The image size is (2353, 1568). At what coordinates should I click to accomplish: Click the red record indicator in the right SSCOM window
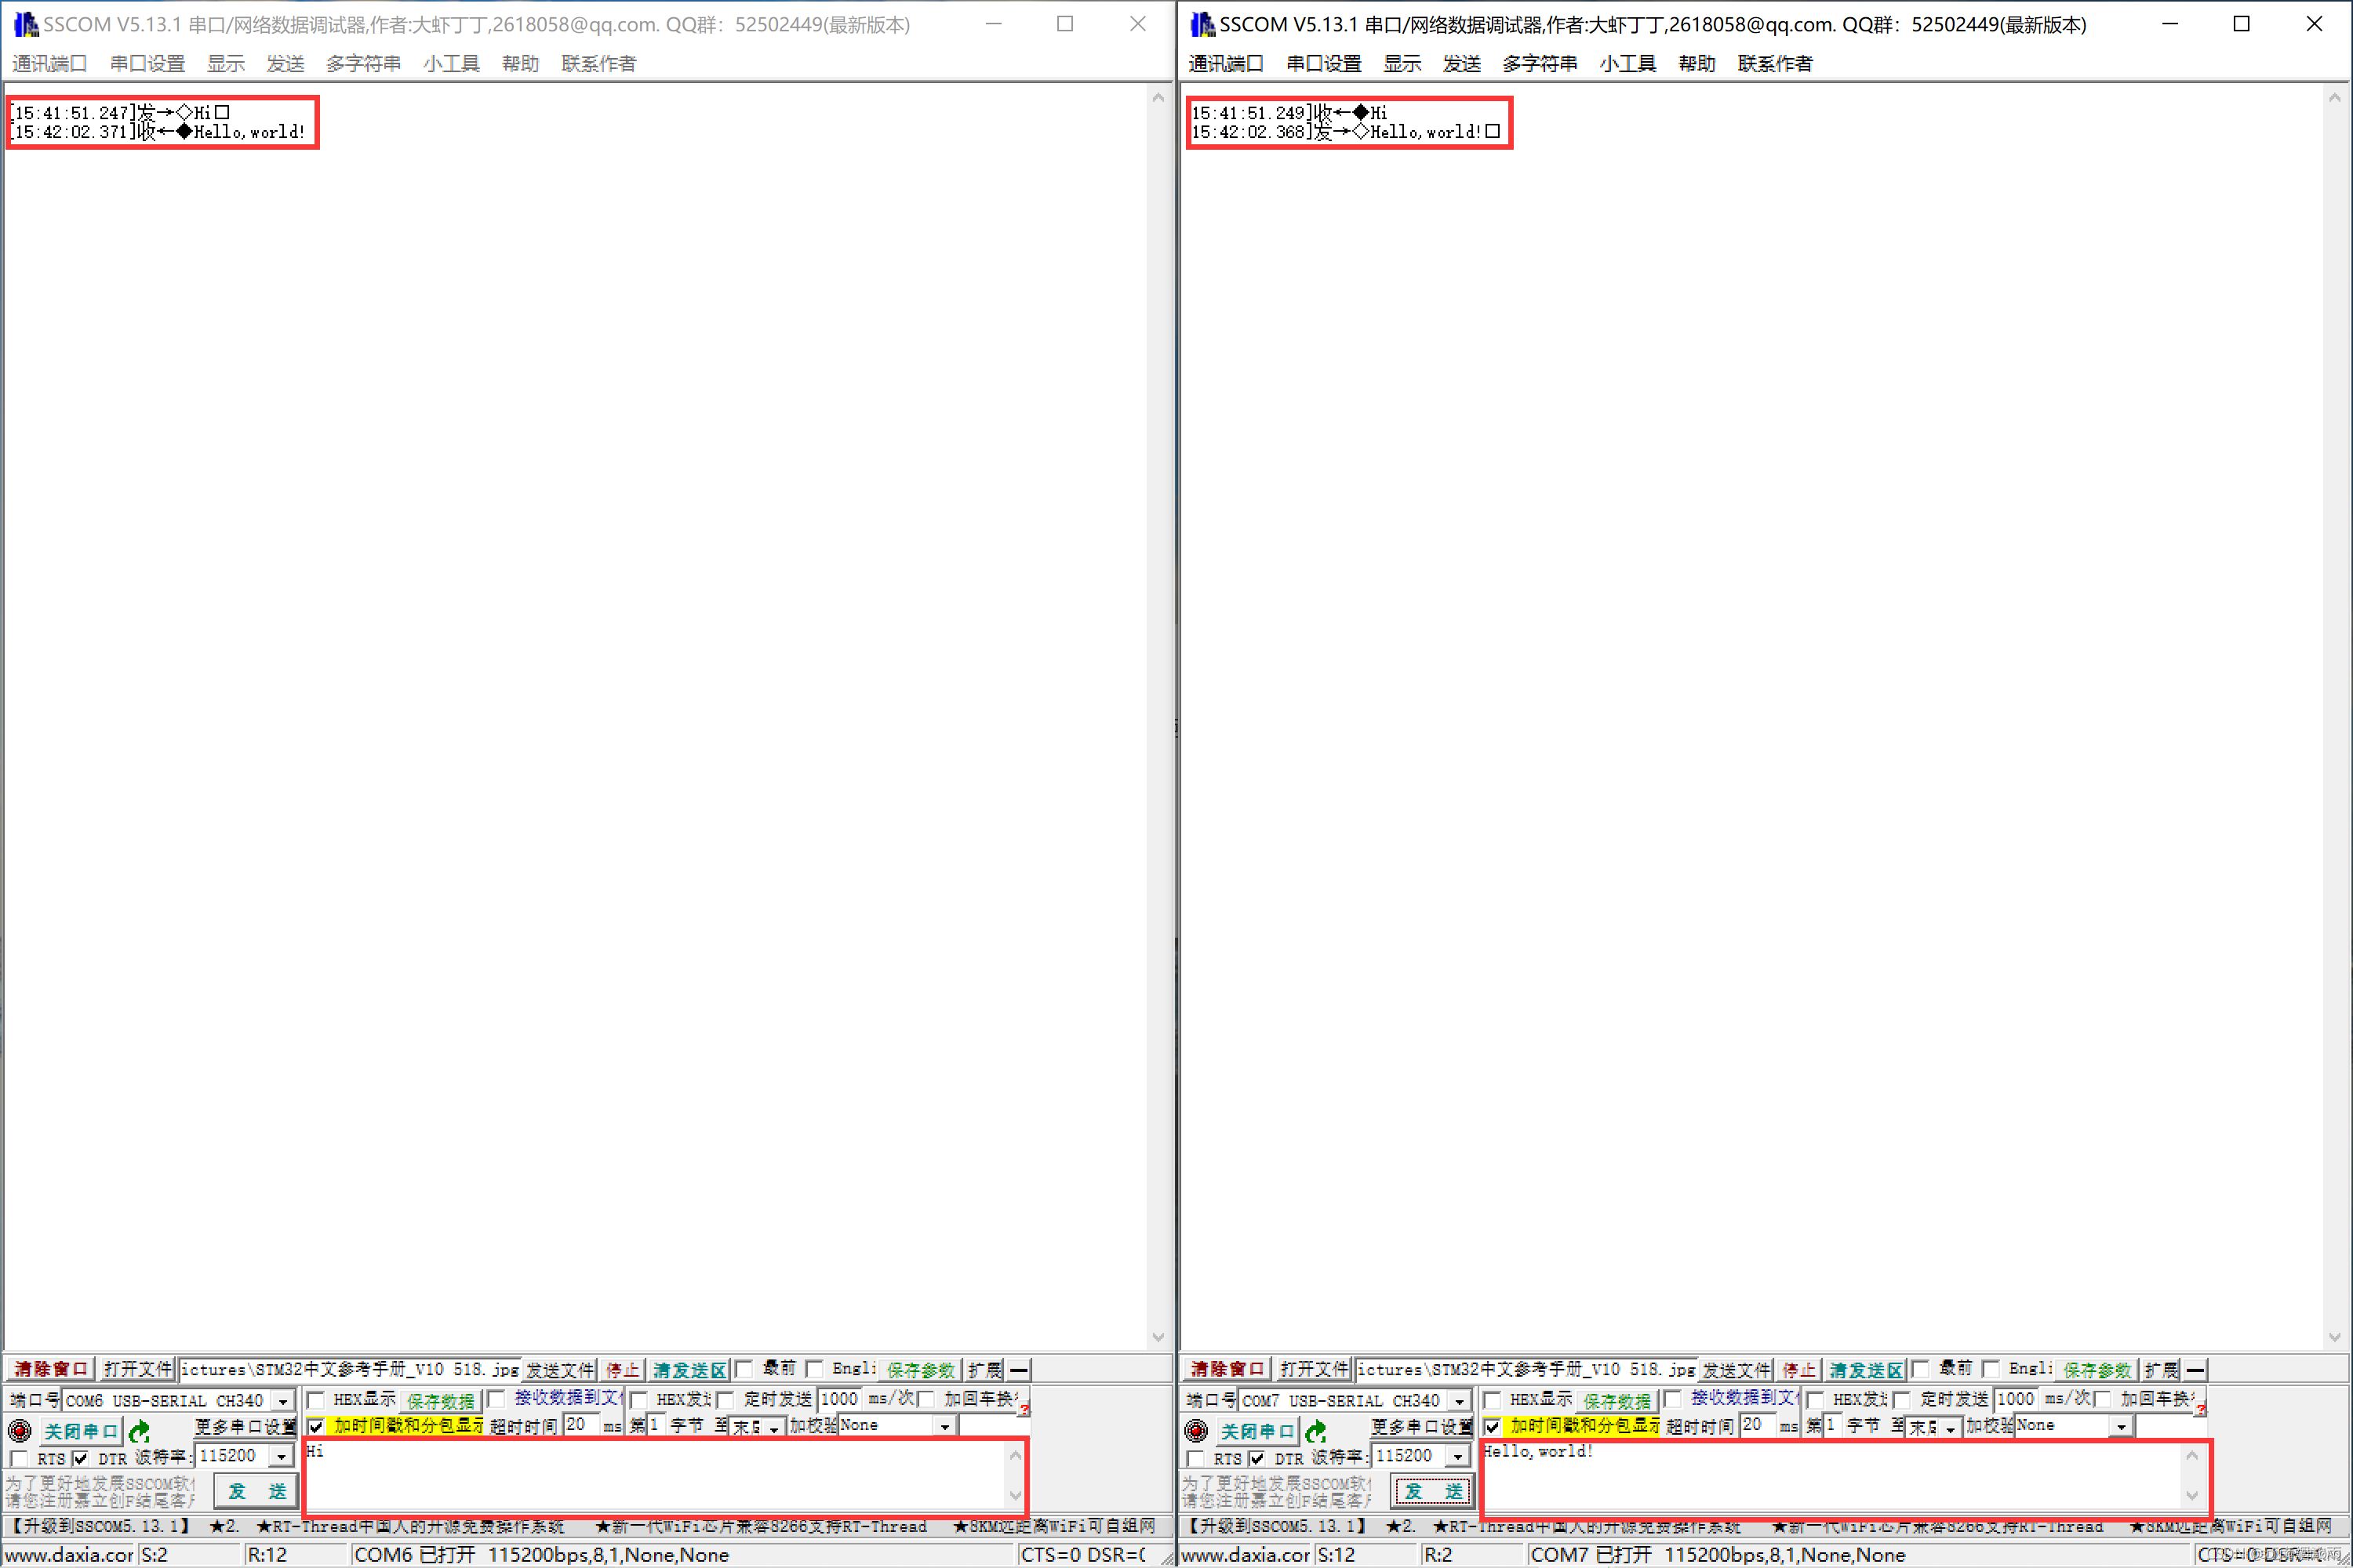point(1195,1430)
